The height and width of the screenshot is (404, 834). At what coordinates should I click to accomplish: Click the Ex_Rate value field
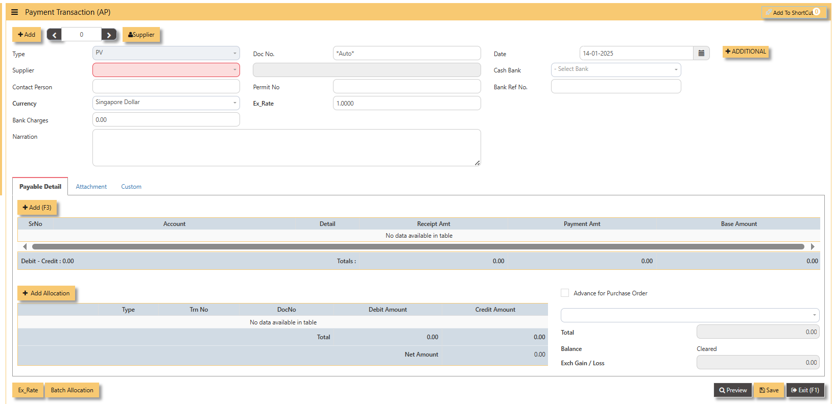(x=407, y=103)
